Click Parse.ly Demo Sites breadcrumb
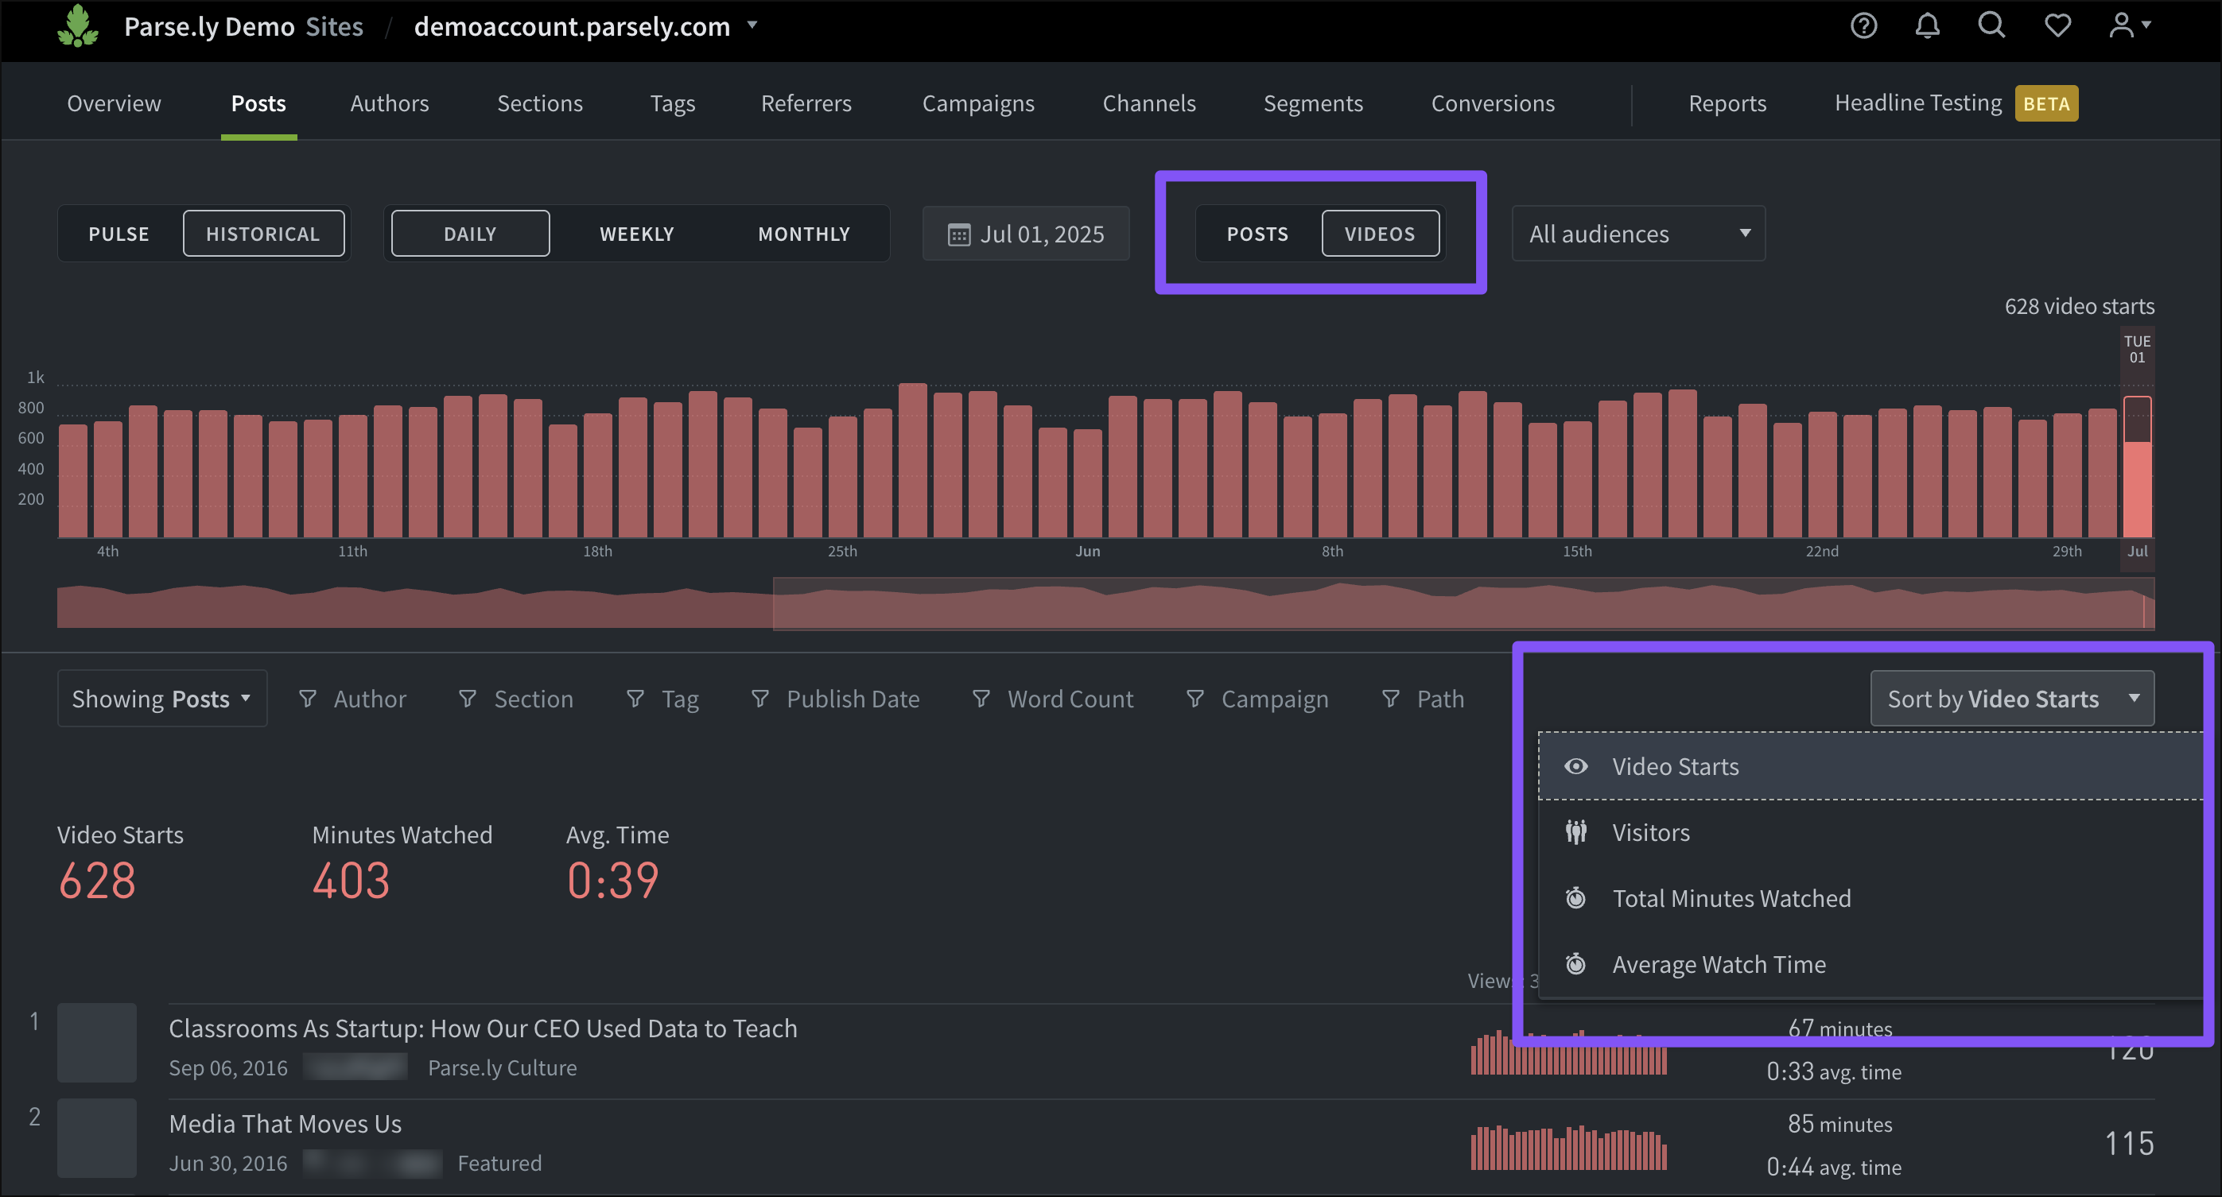 pyautogui.click(x=243, y=26)
